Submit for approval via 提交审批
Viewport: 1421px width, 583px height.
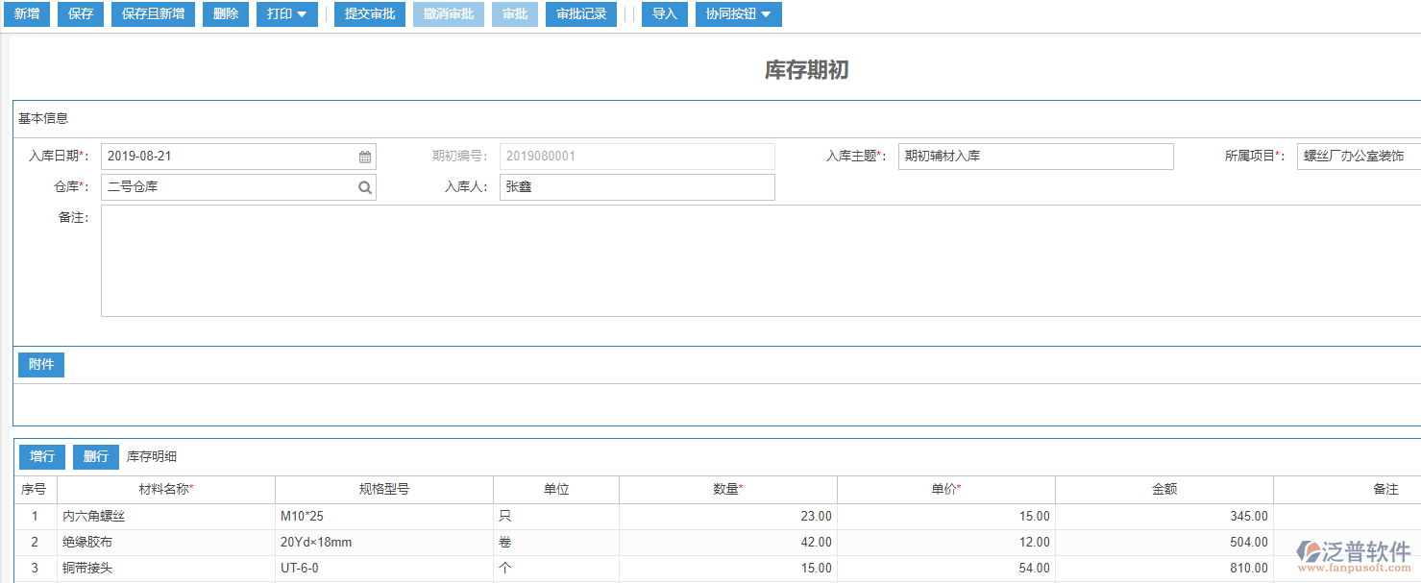click(x=369, y=13)
